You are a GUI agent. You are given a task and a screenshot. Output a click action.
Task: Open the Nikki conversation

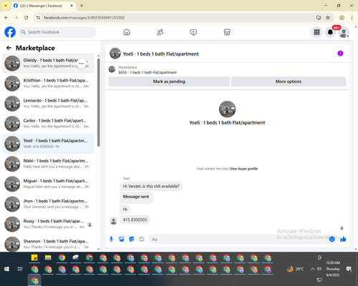pos(48,164)
